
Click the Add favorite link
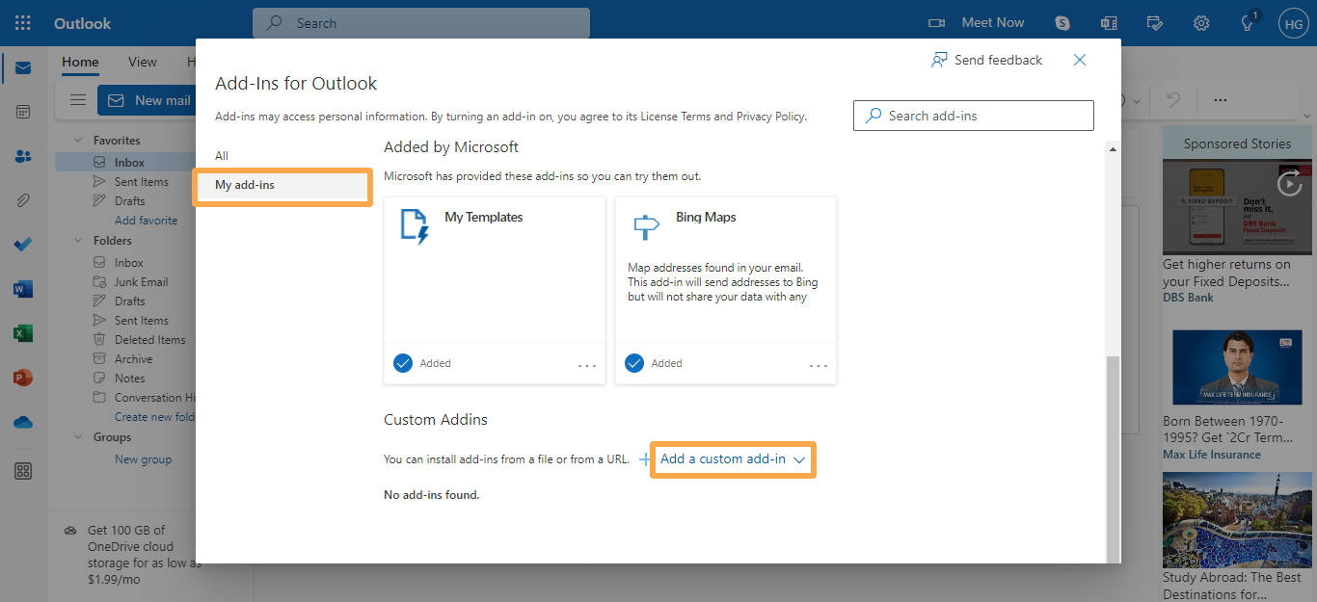coord(146,221)
